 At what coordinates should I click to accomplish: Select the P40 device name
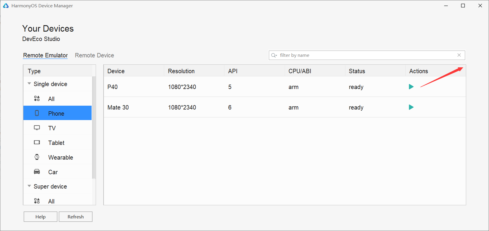(113, 87)
